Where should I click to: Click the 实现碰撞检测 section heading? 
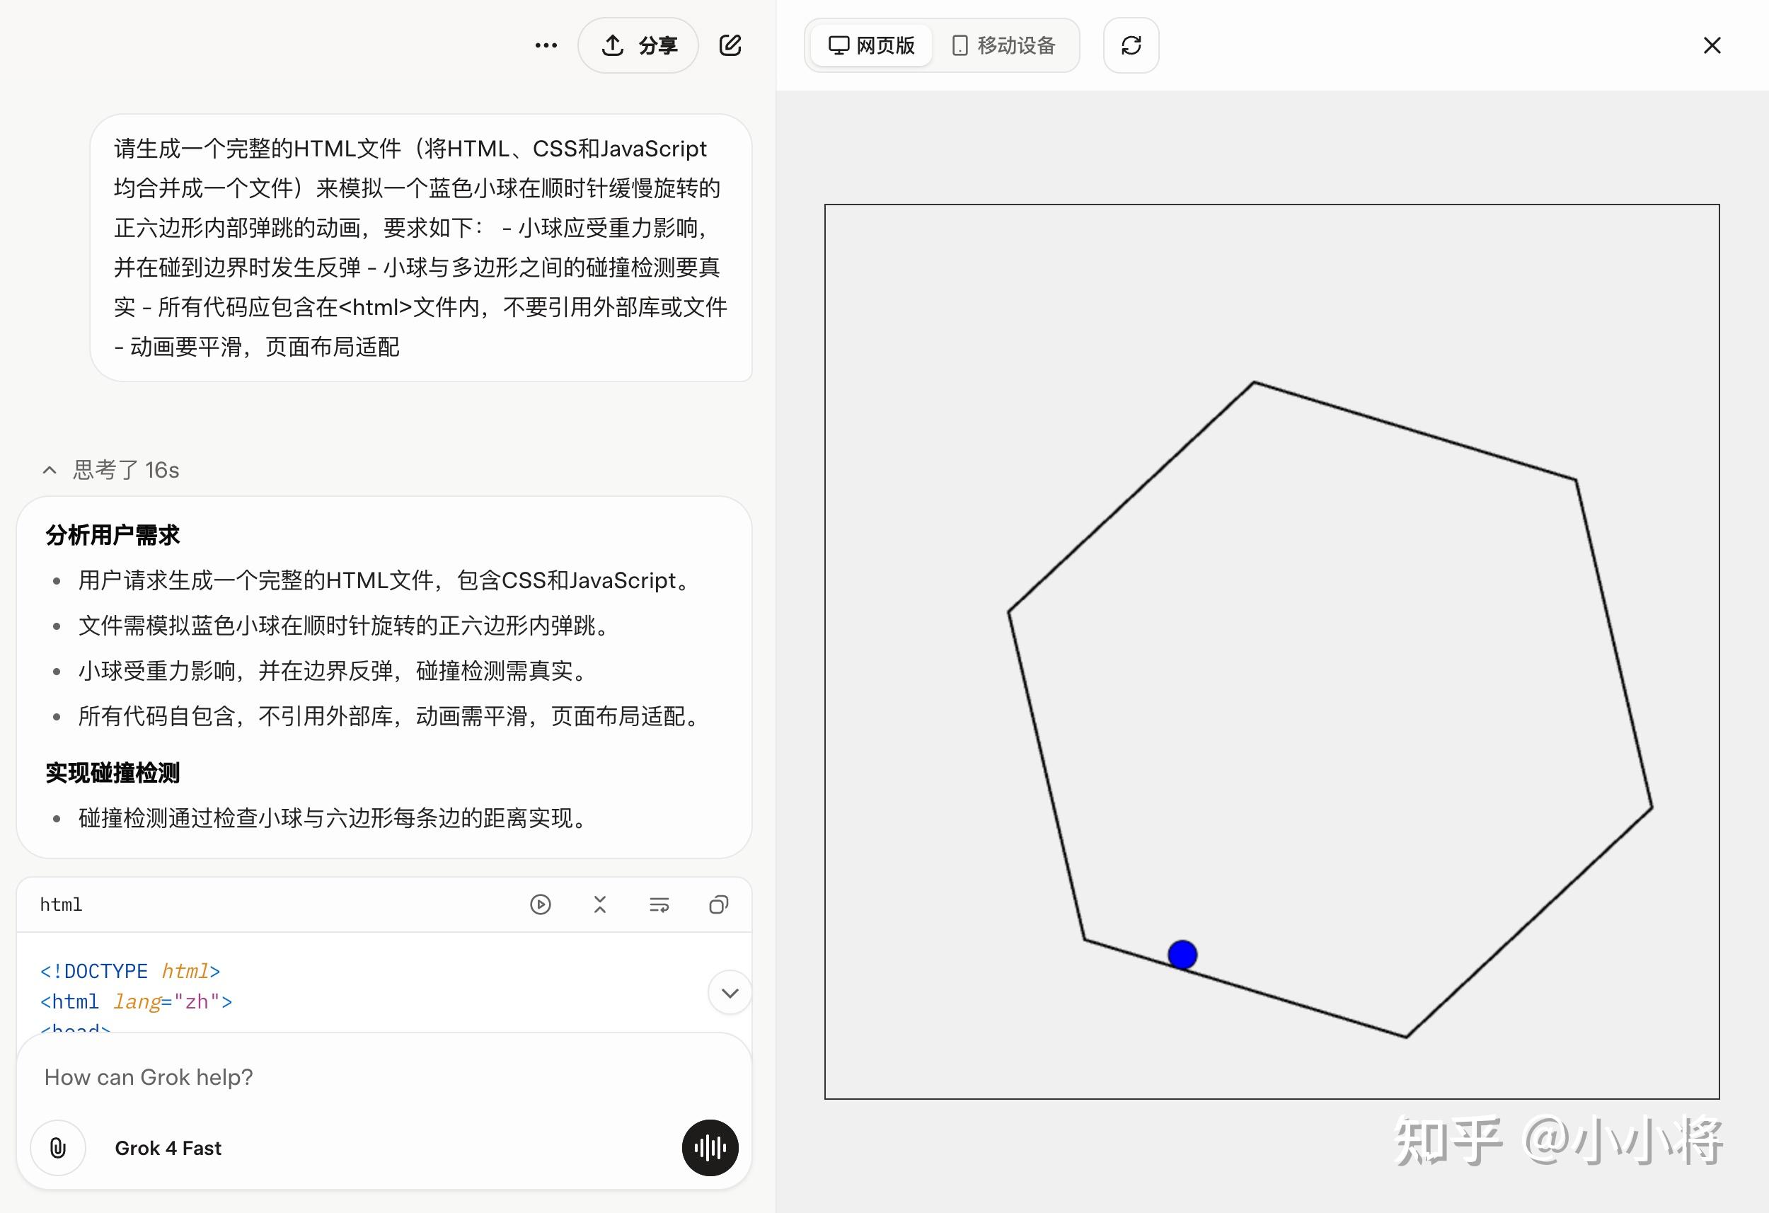point(112,771)
